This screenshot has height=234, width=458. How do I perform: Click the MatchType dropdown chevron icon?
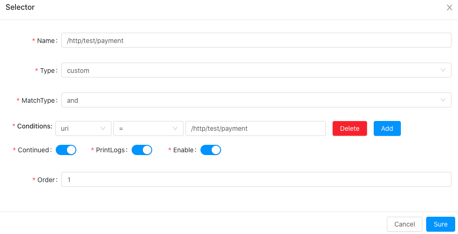(x=443, y=100)
